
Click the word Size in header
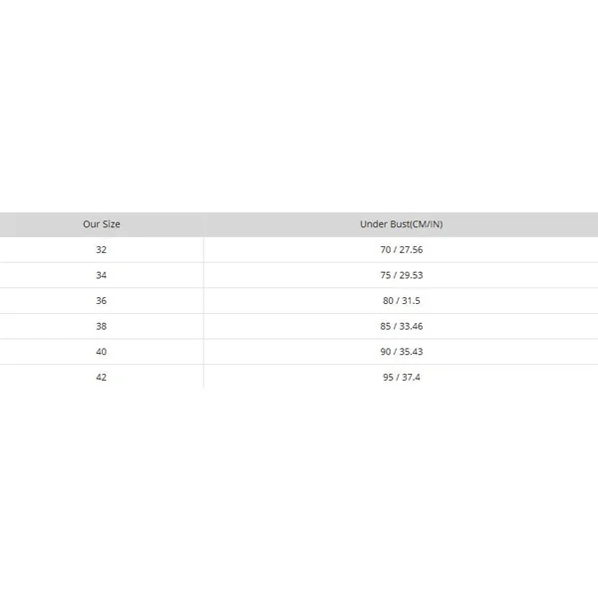tap(111, 224)
